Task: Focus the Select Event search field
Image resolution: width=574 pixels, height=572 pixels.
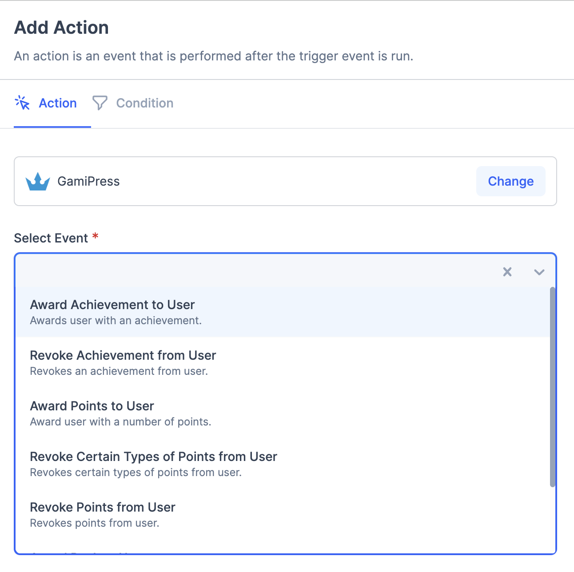Action: click(253, 272)
